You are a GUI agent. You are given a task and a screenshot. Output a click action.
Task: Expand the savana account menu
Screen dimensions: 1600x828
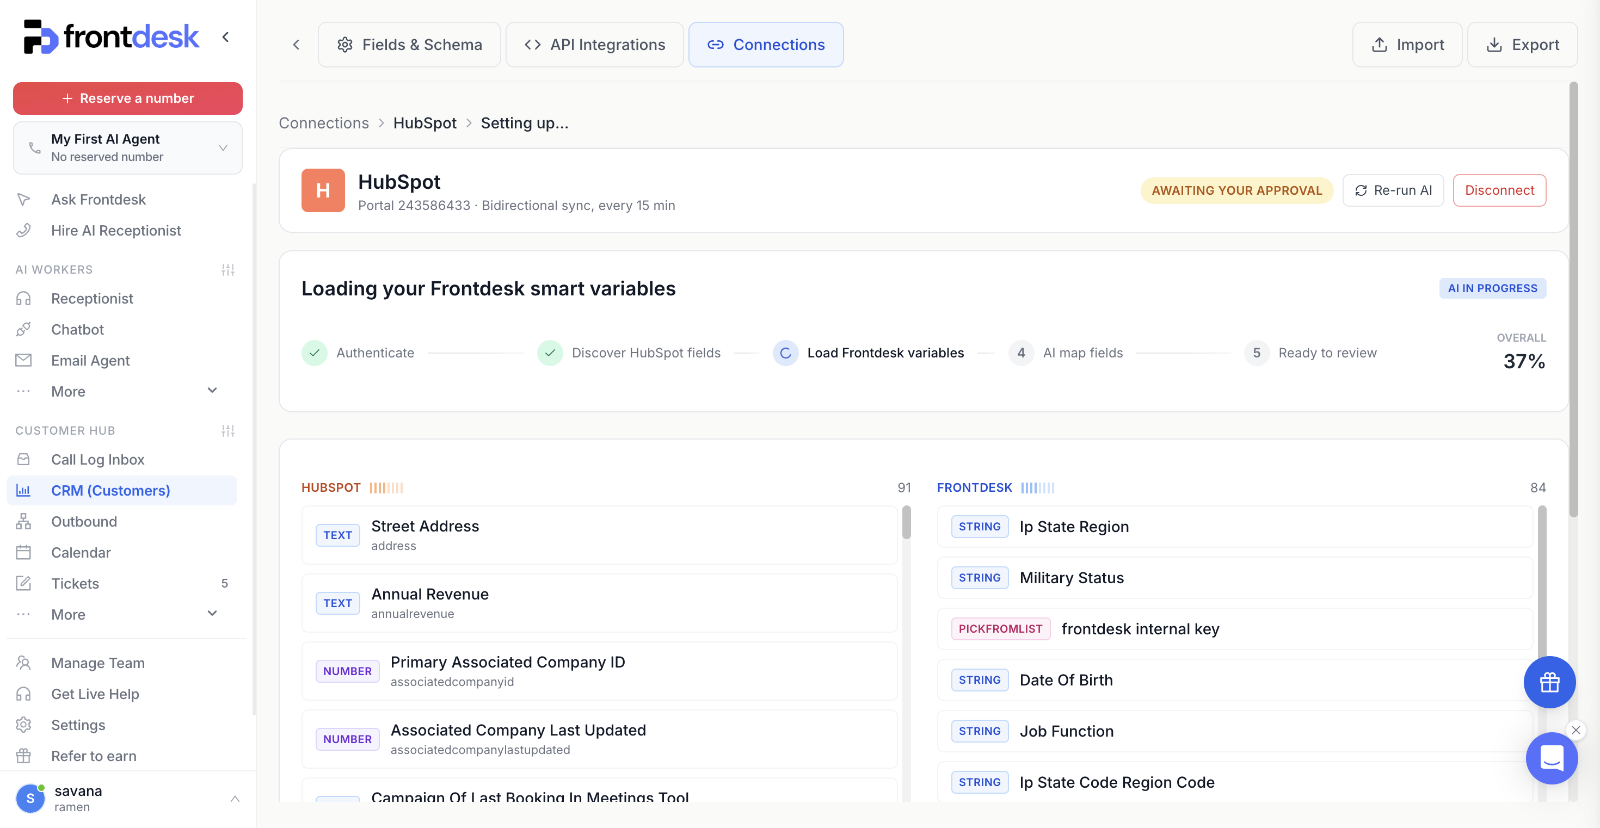[x=235, y=798]
